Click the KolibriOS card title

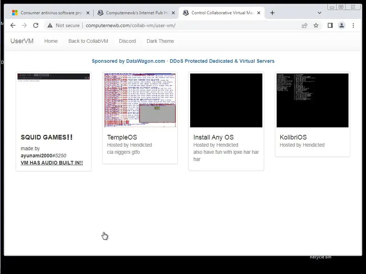click(x=293, y=137)
